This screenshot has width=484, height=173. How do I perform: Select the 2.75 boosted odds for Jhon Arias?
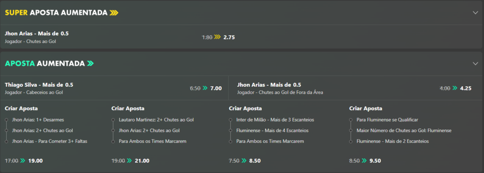coord(229,37)
